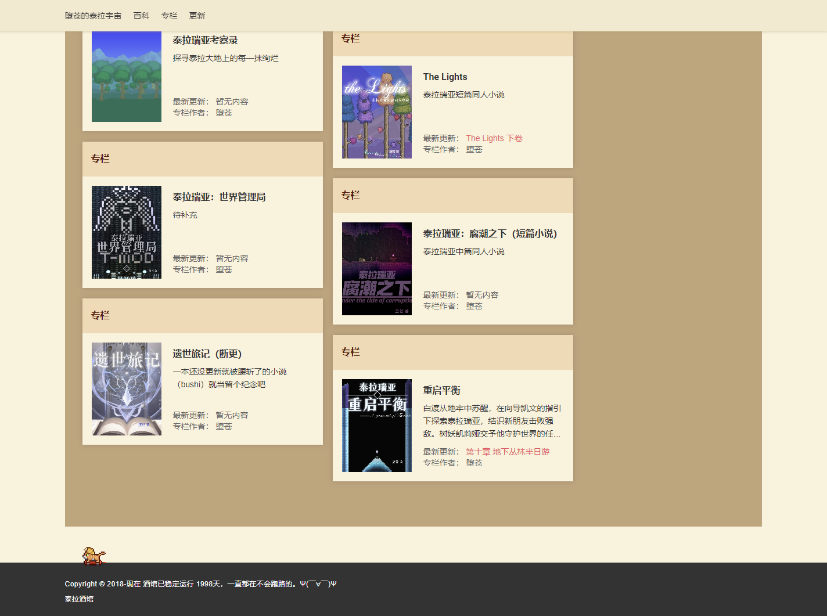Click the 泰拉瑞亚考察录 forest cover image
The image size is (827, 616).
click(x=126, y=77)
